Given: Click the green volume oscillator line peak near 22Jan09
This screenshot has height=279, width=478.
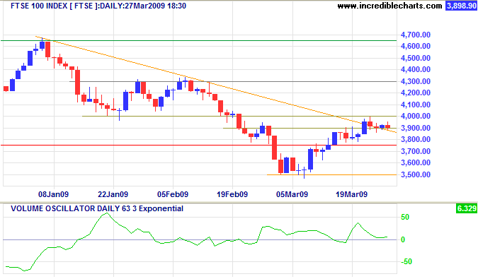Looking at the screenshot, I should [106, 213].
